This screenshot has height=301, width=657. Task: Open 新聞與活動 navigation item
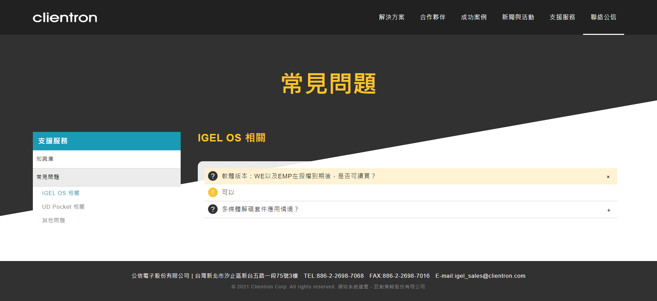point(518,17)
